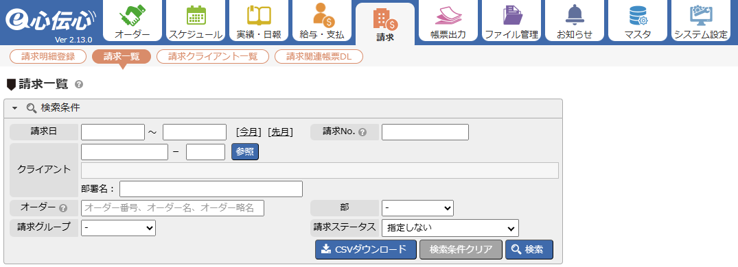Image resolution: width=738 pixels, height=267 pixels.
Task: Open 請求関連帳票DL sub-menu
Action: [x=319, y=57]
